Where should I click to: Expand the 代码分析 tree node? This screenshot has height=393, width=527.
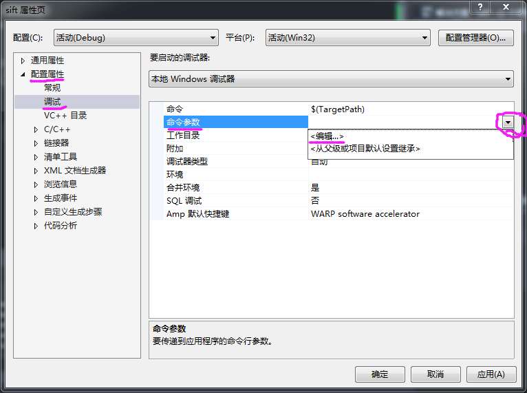tap(36, 226)
